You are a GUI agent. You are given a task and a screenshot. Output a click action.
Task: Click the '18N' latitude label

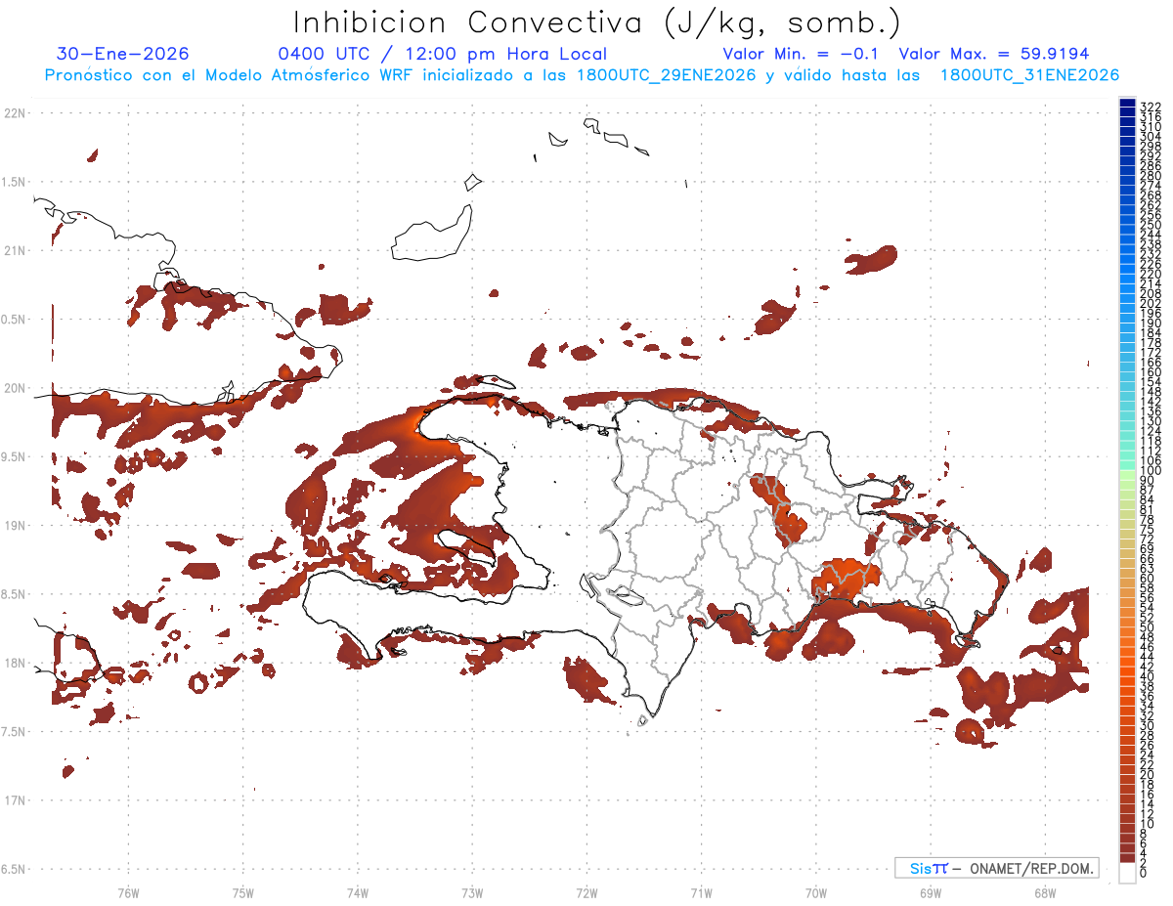coord(15,663)
